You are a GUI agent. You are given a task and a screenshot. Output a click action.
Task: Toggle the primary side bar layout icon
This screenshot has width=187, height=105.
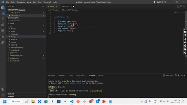(x=155, y=2)
